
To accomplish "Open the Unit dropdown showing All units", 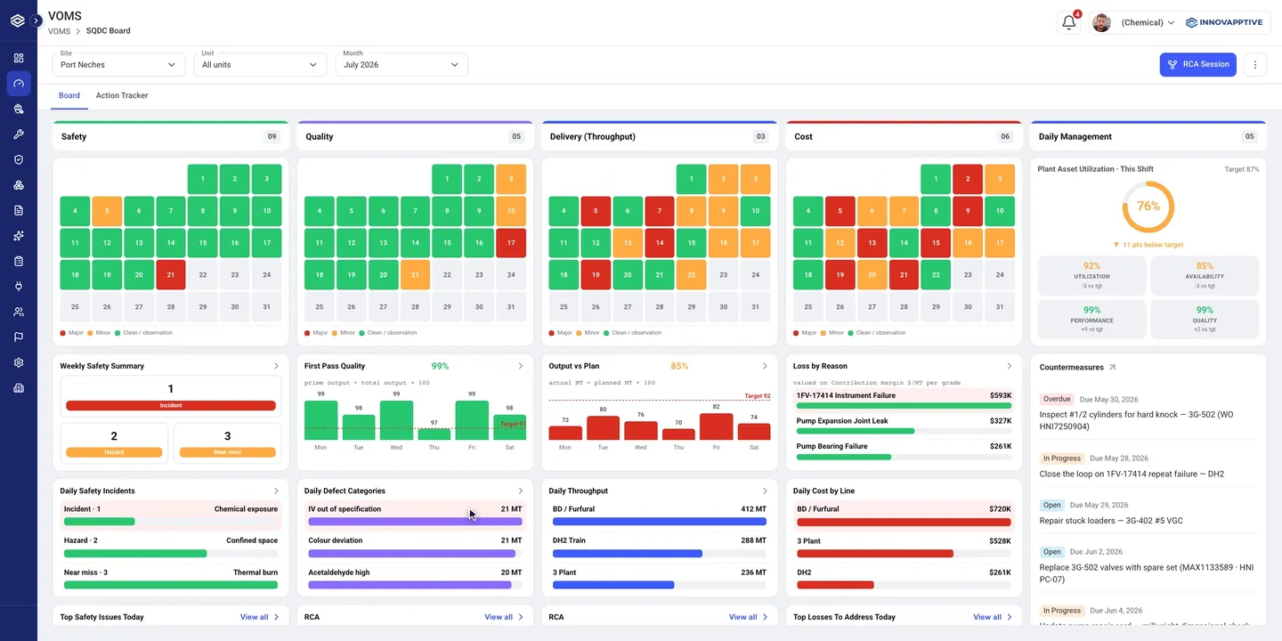I will point(260,64).
